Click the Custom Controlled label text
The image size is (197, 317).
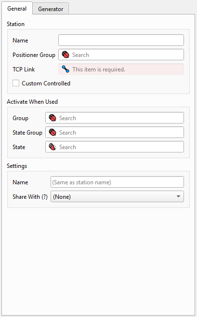coord(46,83)
